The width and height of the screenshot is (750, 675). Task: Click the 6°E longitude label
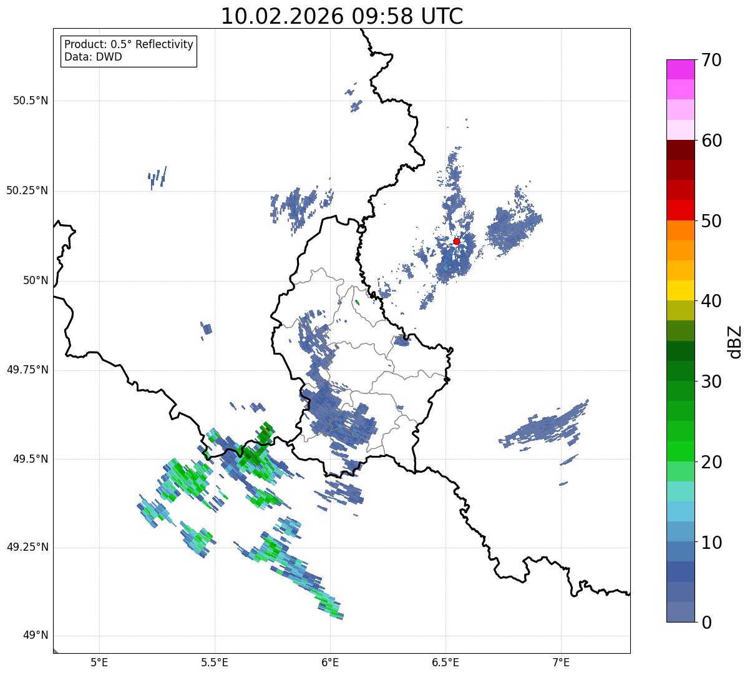tap(331, 662)
